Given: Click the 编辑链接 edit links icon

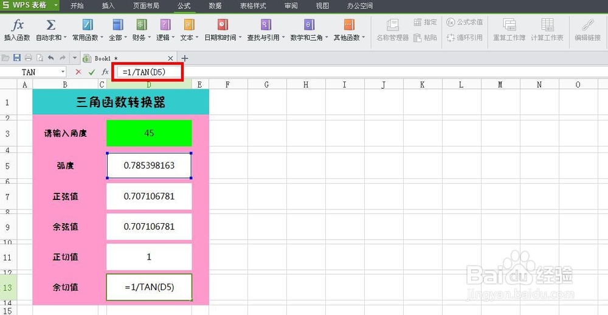Looking at the screenshot, I should (x=588, y=25).
